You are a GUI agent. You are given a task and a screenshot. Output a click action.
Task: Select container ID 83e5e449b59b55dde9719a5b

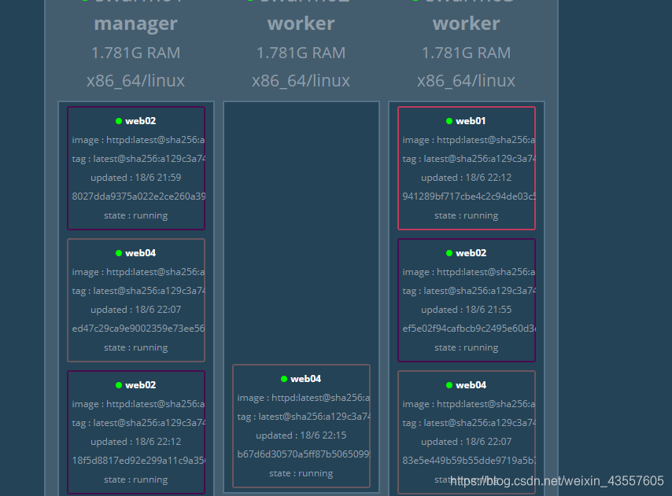click(469, 461)
